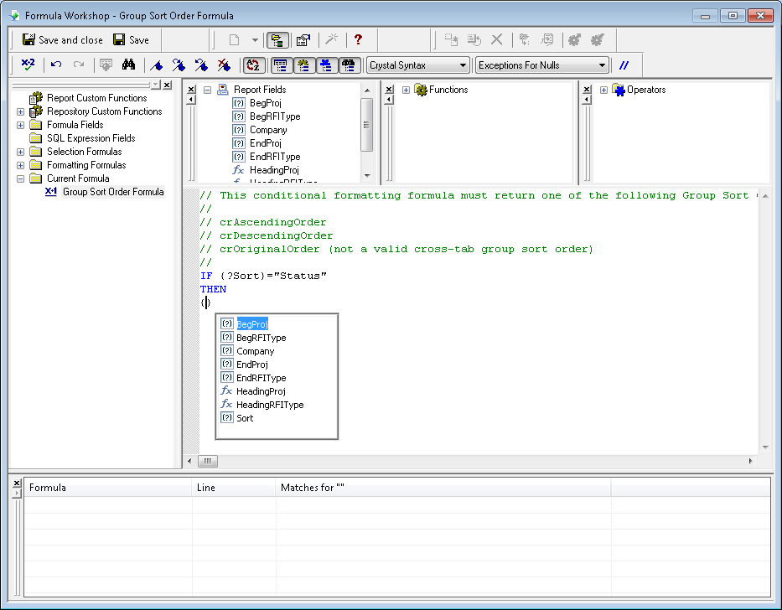
Task: Click the Save button
Action: click(131, 40)
